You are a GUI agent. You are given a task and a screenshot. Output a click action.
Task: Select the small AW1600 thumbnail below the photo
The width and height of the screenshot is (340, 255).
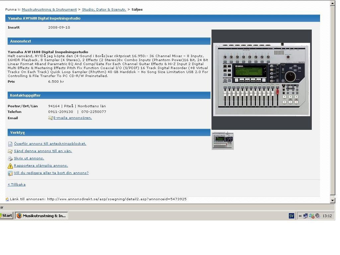223,141
